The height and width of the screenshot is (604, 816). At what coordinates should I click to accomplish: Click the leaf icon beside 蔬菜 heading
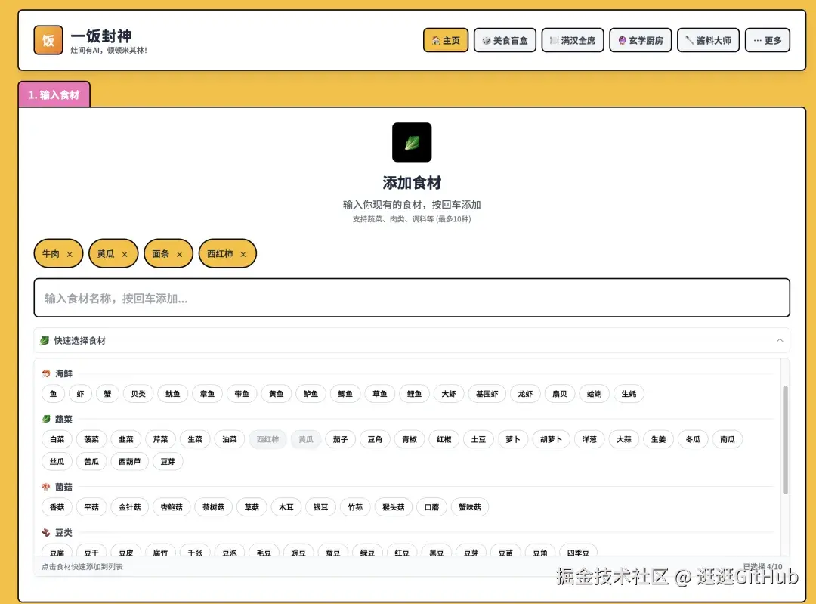coord(45,419)
